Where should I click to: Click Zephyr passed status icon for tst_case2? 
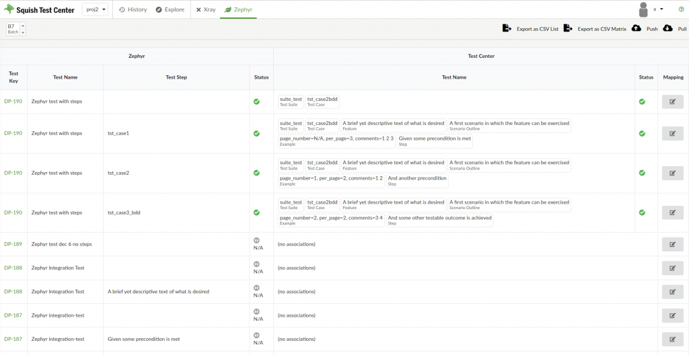pos(256,173)
